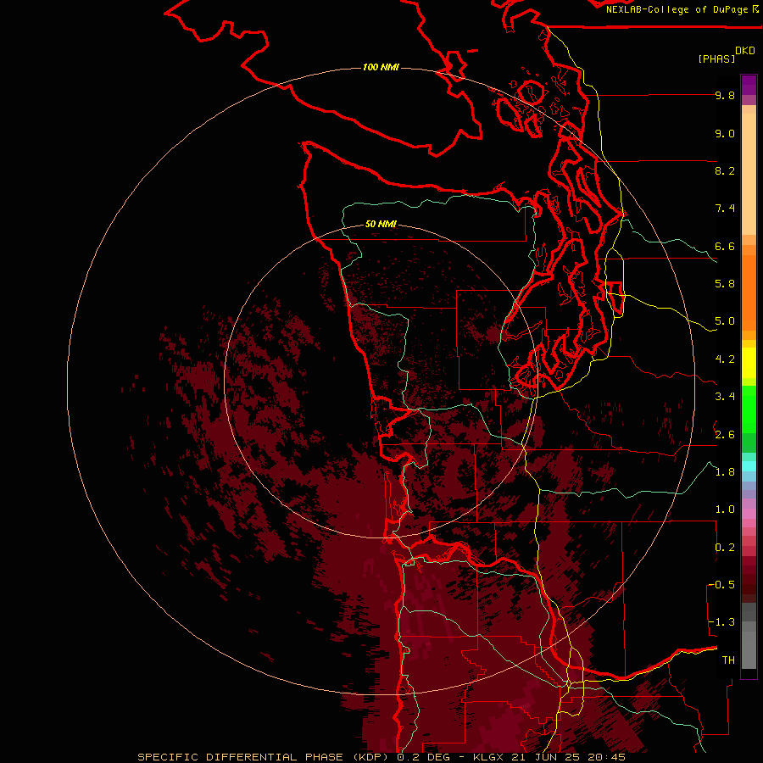Viewport: 763px width, 763px height.
Task: Select the 8.2 value on the scale
Action: click(x=725, y=170)
